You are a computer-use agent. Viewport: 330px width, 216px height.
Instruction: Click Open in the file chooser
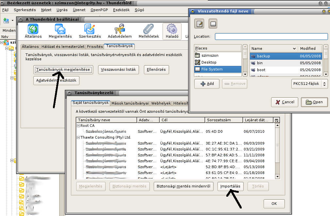(314, 102)
